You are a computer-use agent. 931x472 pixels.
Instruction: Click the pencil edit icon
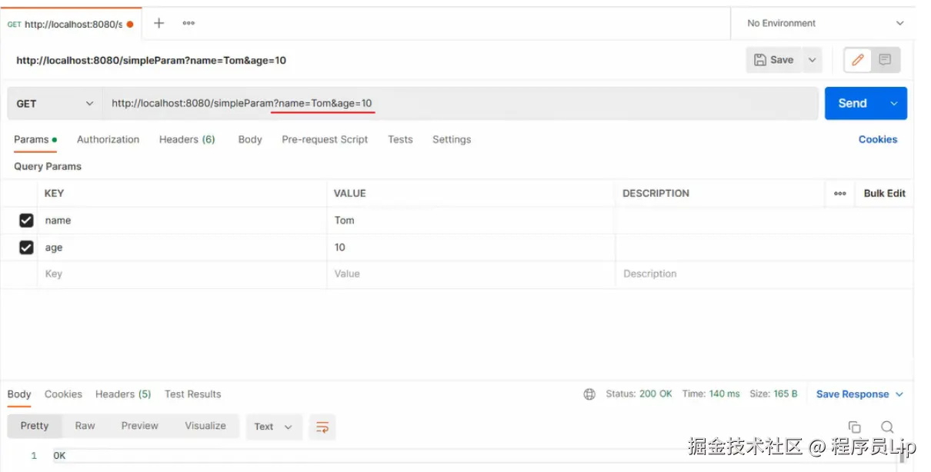click(858, 60)
